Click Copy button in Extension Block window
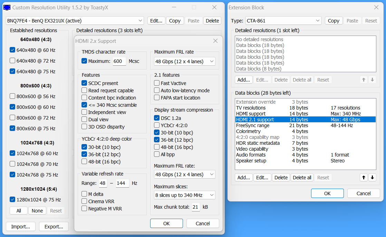This screenshot has height=237, width=386. [334, 21]
